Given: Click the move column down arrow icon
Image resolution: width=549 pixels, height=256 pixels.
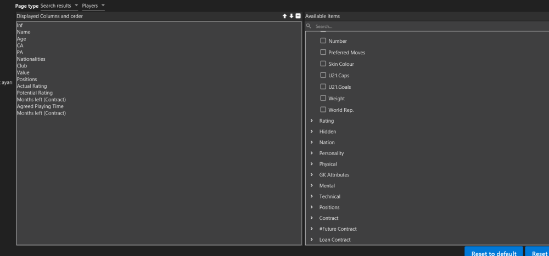Looking at the screenshot, I should 292,16.
